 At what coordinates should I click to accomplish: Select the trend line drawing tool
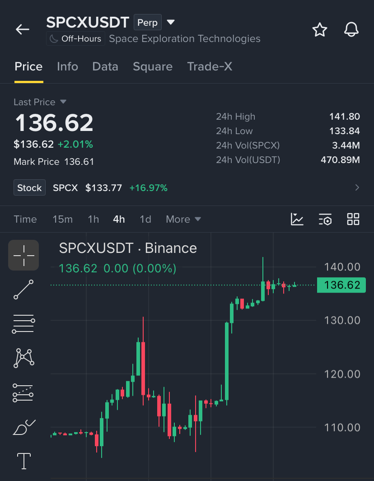tap(23, 289)
